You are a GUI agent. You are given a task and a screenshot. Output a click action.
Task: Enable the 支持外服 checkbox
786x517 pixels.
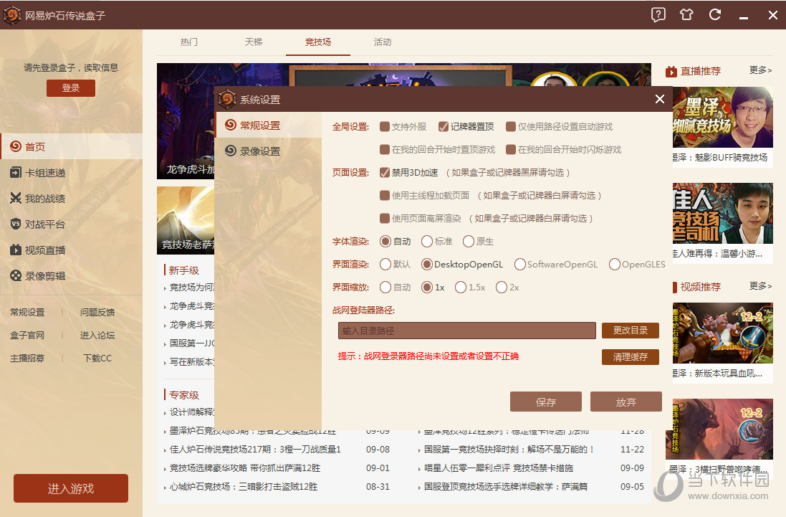coord(384,126)
